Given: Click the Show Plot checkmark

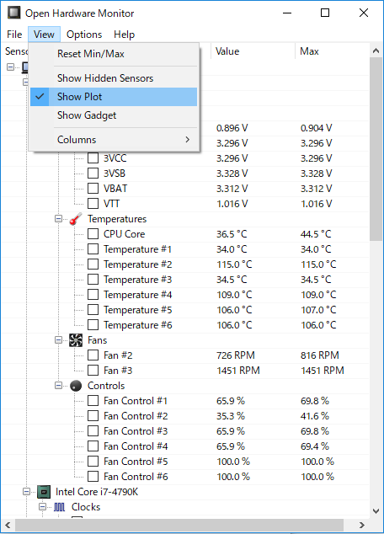Looking at the screenshot, I should [40, 96].
